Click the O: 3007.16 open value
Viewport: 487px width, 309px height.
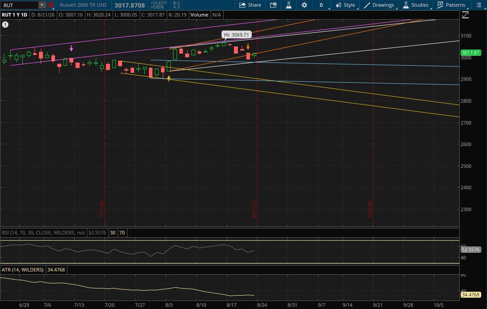70,15
